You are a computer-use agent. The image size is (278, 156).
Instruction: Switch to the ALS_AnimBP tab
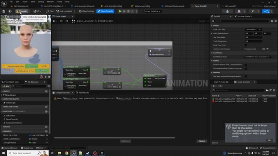(231, 6)
